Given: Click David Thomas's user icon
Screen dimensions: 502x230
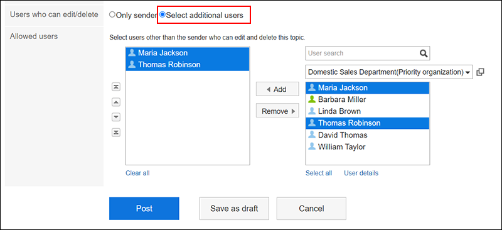Looking at the screenshot, I should [x=312, y=134].
